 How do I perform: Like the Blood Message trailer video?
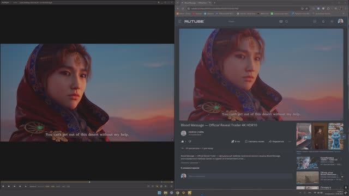click(x=183, y=142)
